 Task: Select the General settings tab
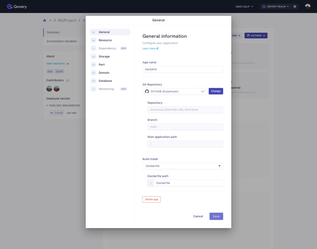110,32
